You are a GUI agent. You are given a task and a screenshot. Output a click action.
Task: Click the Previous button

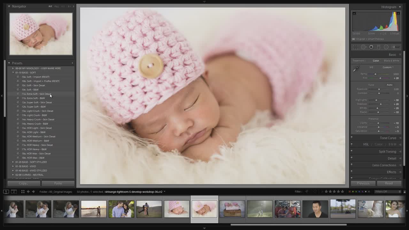tap(363, 183)
